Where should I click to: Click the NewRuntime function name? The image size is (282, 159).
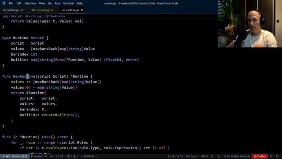24,76
